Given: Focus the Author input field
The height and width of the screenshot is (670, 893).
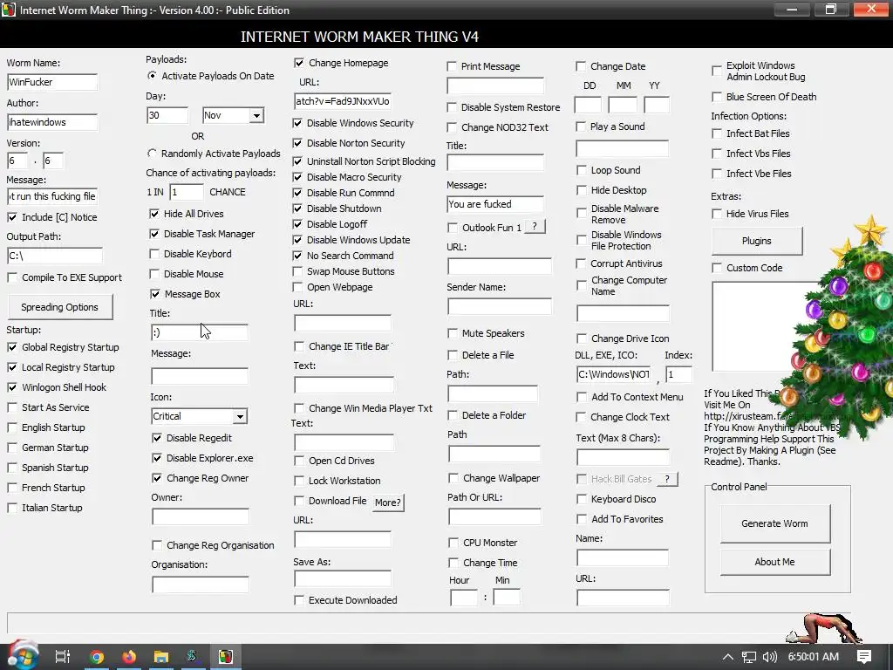Looking at the screenshot, I should [52, 122].
